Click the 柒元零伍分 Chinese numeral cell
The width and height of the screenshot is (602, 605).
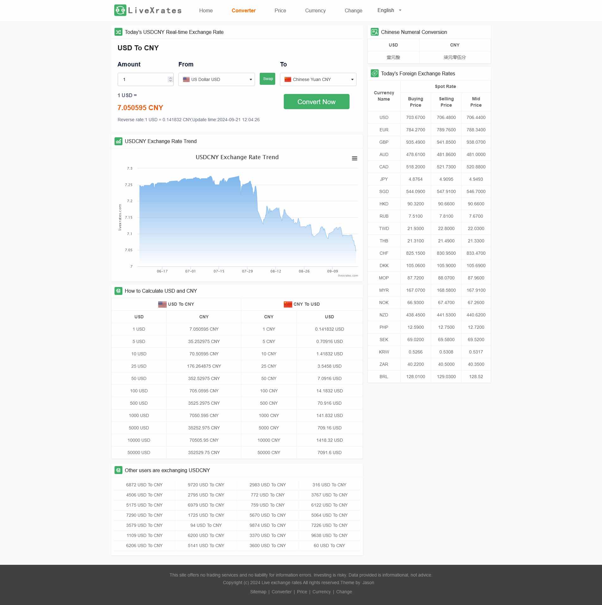click(x=455, y=57)
